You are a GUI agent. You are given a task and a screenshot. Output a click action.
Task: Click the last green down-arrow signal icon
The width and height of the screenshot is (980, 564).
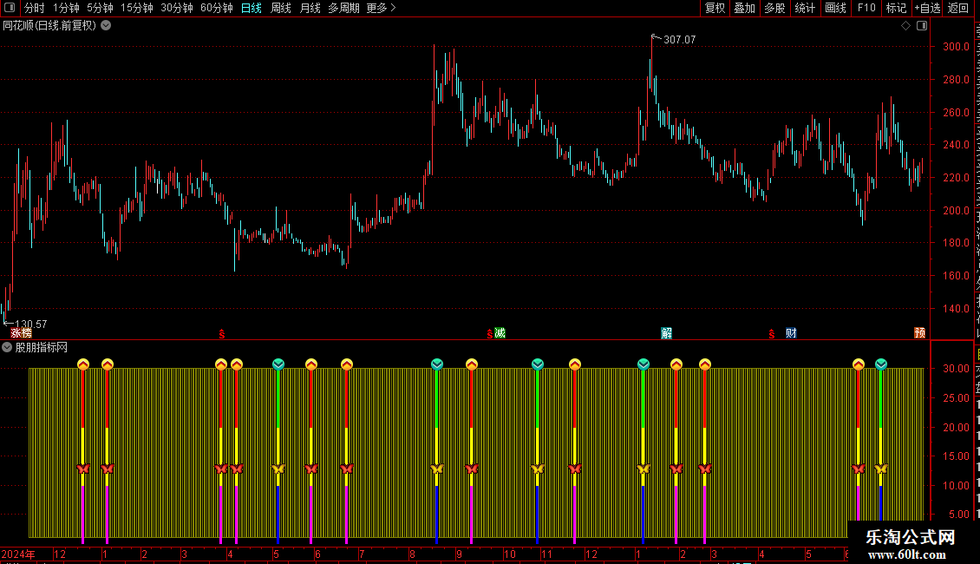click(881, 364)
